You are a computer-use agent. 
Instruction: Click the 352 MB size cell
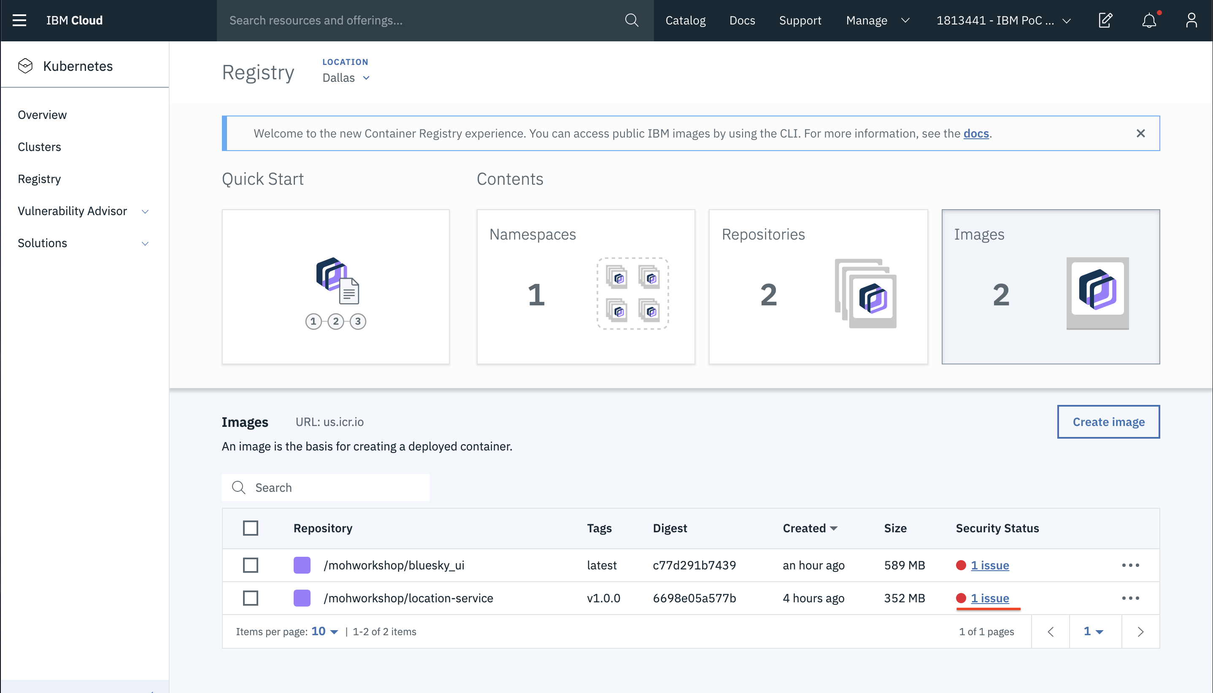click(905, 598)
